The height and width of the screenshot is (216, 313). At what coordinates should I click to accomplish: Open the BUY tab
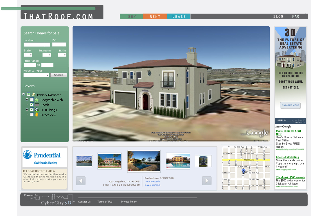pyautogui.click(x=132, y=17)
